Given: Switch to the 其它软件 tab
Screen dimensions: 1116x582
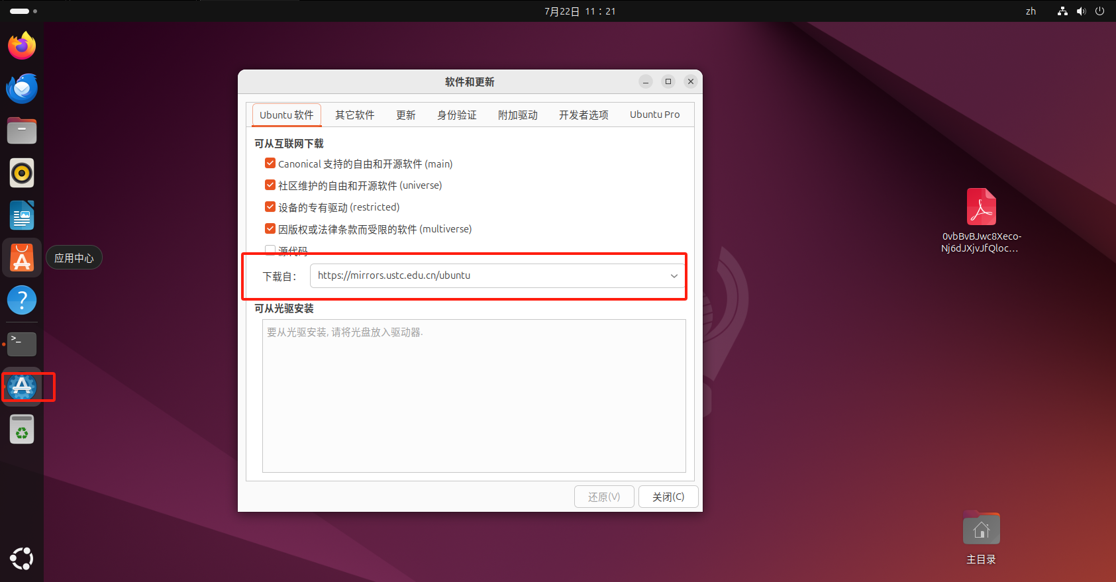Looking at the screenshot, I should click(x=355, y=115).
